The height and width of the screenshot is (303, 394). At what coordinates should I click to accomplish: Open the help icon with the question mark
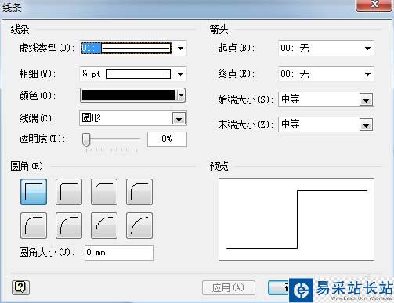click(20, 287)
